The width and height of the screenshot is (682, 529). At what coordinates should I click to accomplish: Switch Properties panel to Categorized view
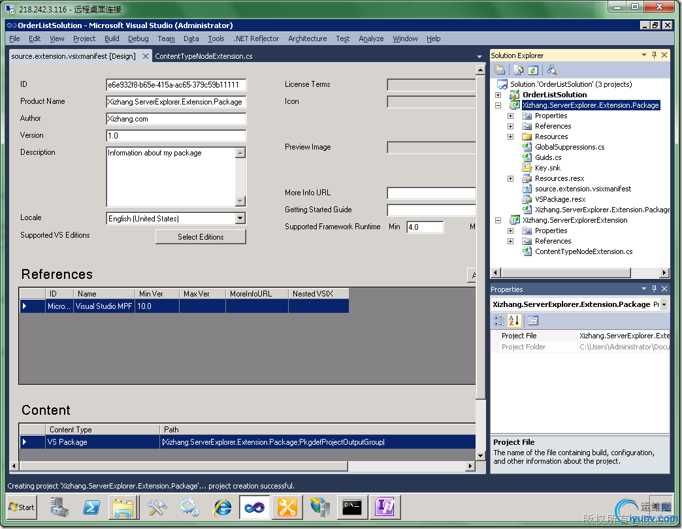coord(499,320)
